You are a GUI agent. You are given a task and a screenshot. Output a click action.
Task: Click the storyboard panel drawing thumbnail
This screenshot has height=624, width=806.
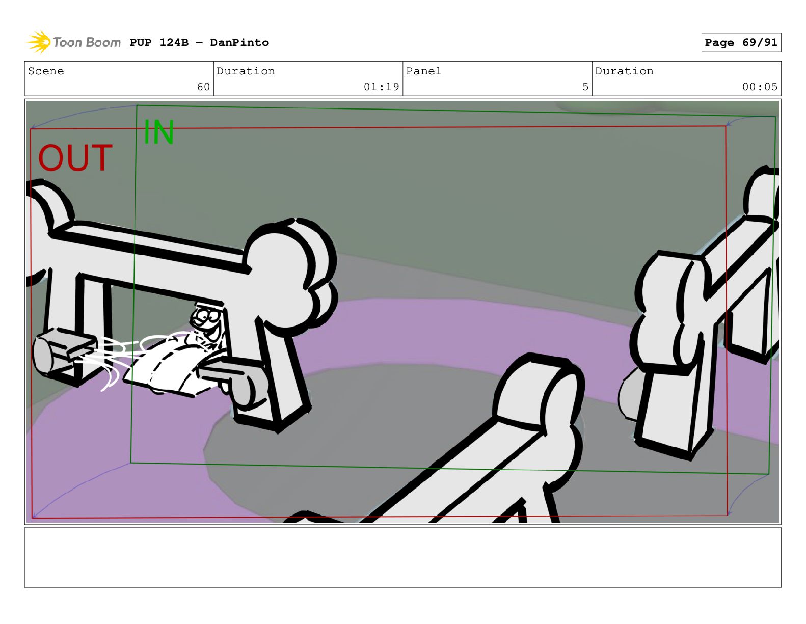(x=402, y=311)
